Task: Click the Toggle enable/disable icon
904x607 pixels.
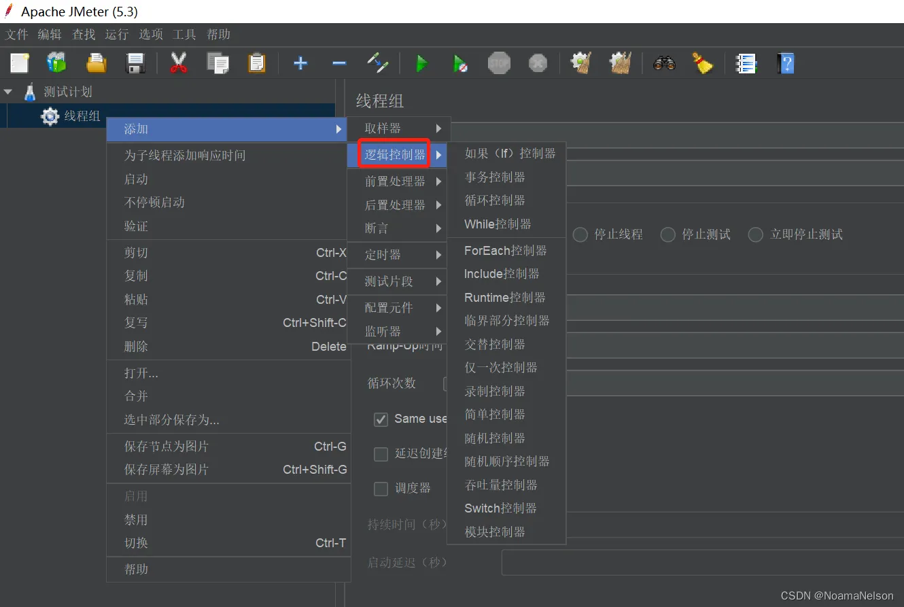Action: 378,63
